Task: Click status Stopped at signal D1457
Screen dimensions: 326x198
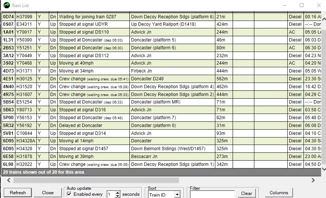Action: point(84,149)
